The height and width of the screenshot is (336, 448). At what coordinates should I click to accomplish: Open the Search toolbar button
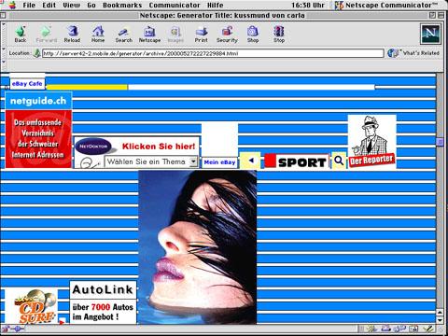tap(124, 34)
